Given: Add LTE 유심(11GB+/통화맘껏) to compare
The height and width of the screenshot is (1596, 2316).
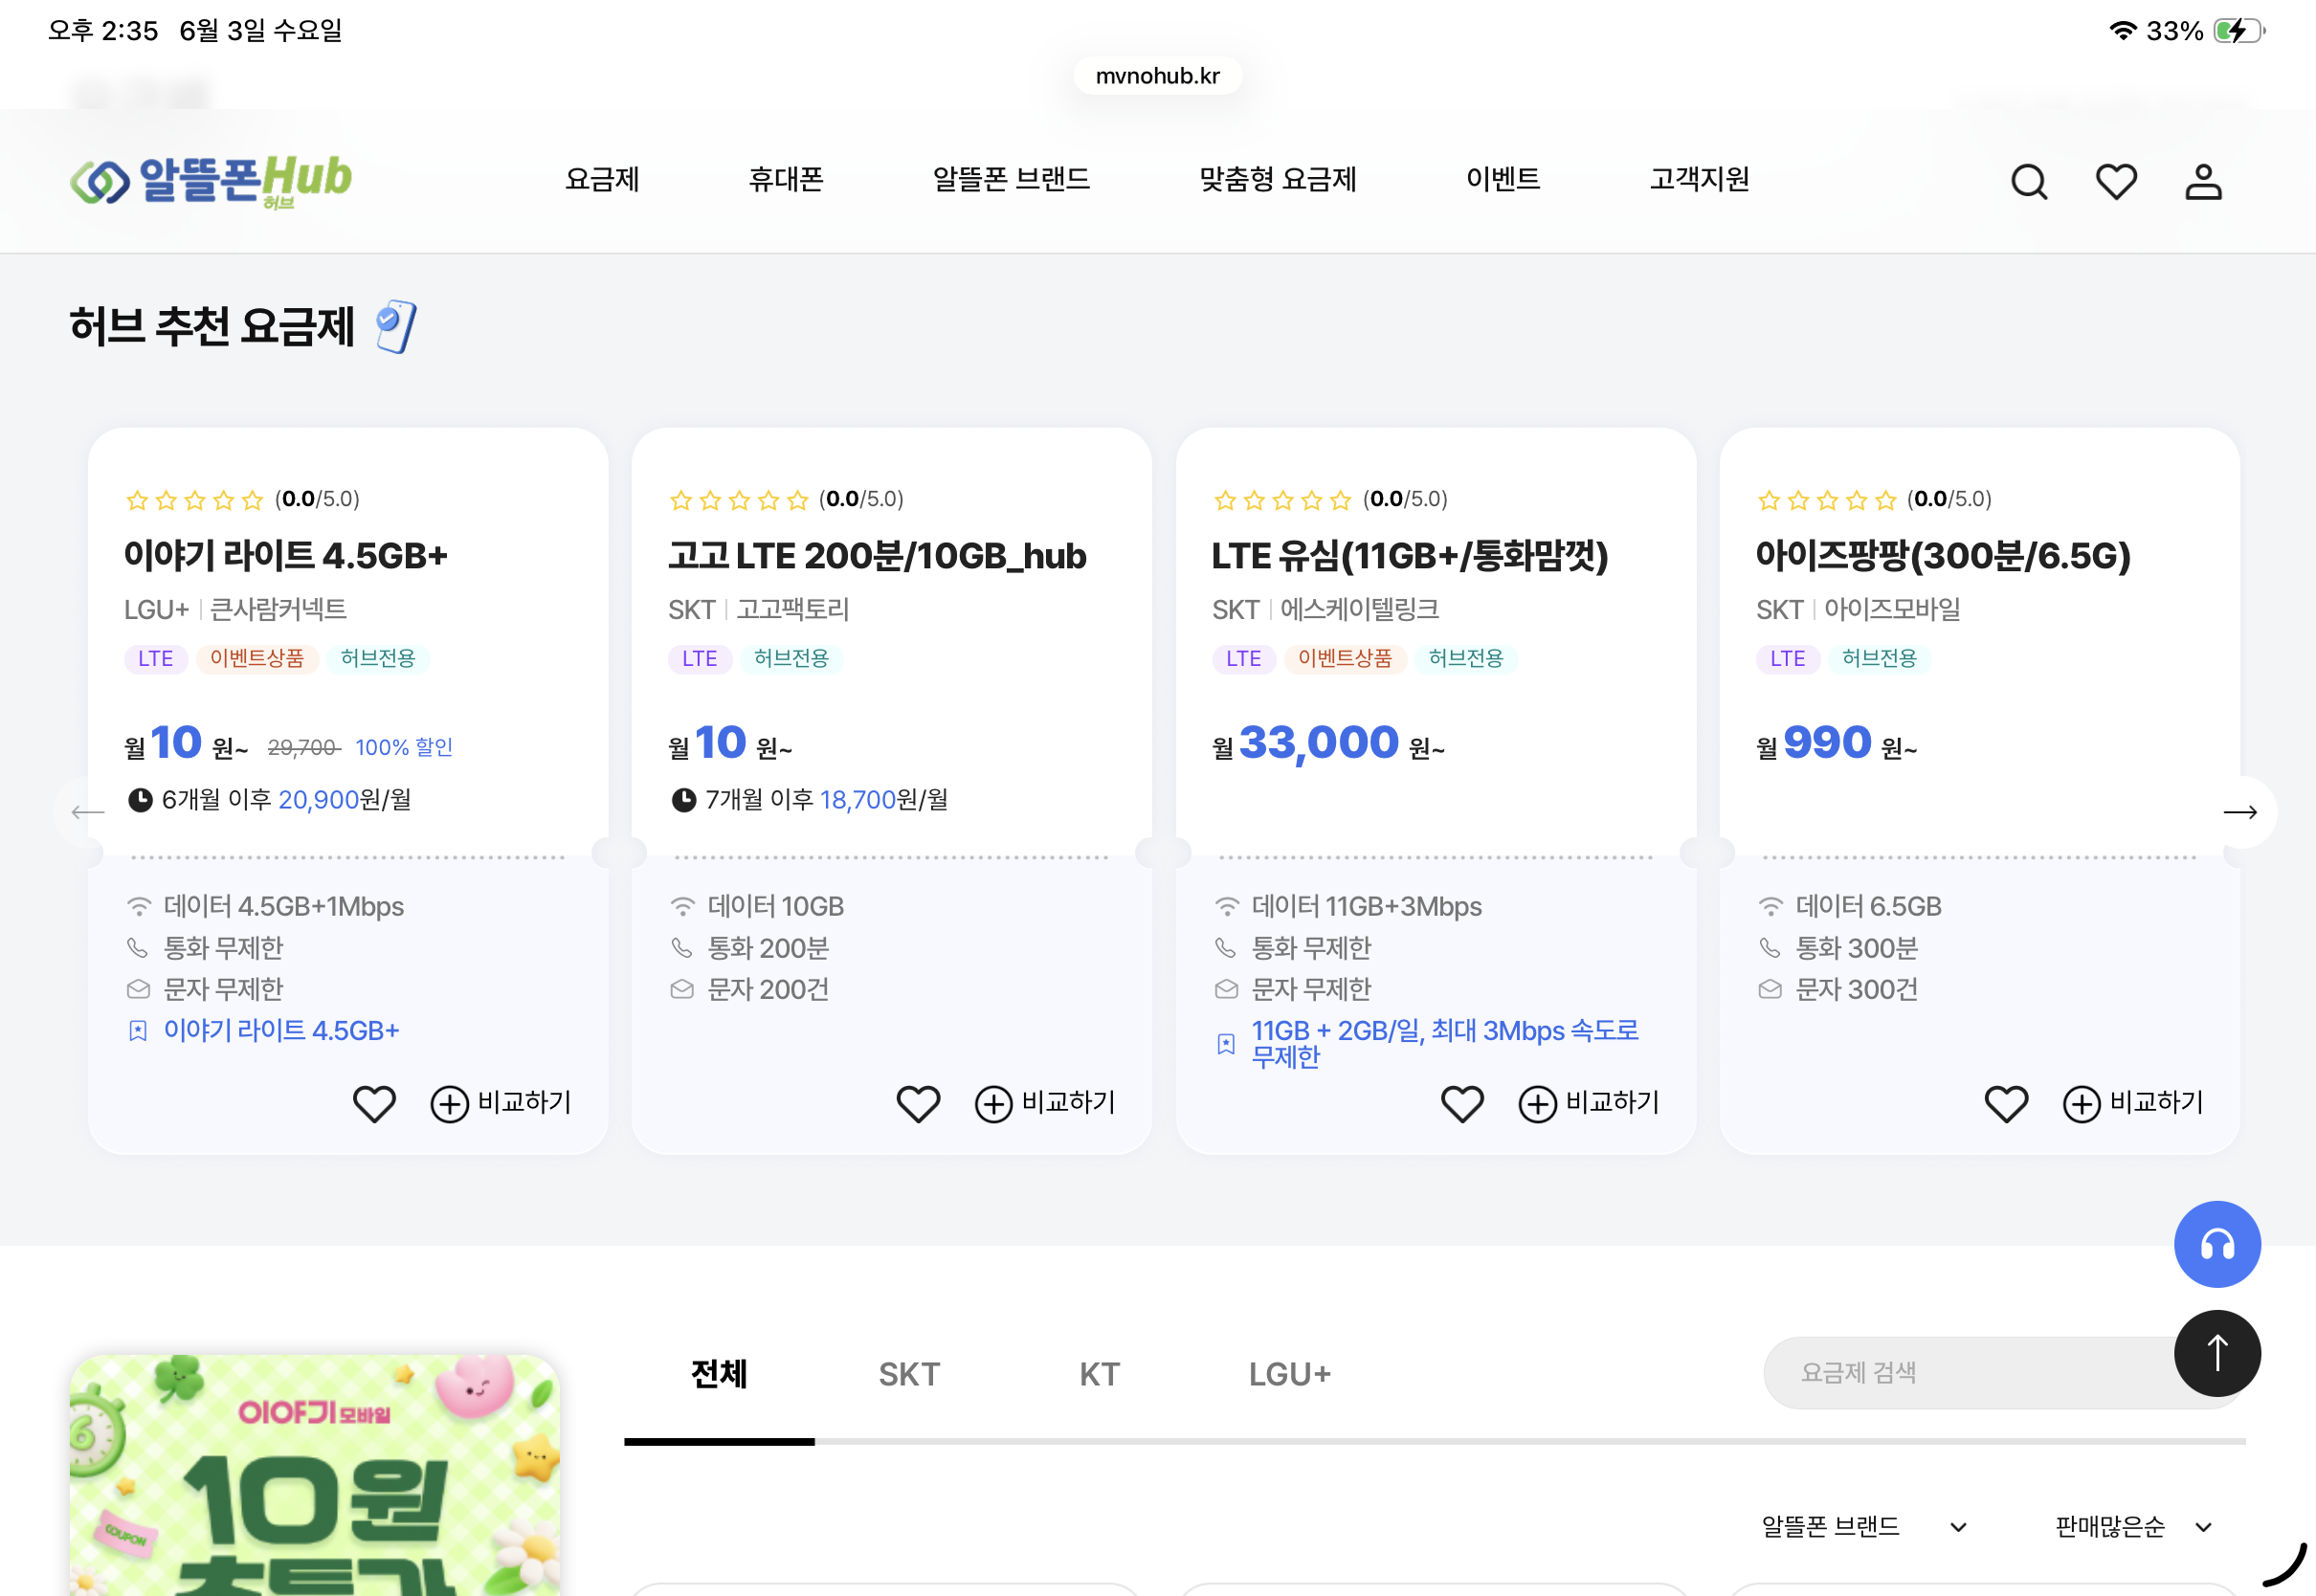Looking at the screenshot, I should pyautogui.click(x=1589, y=1103).
